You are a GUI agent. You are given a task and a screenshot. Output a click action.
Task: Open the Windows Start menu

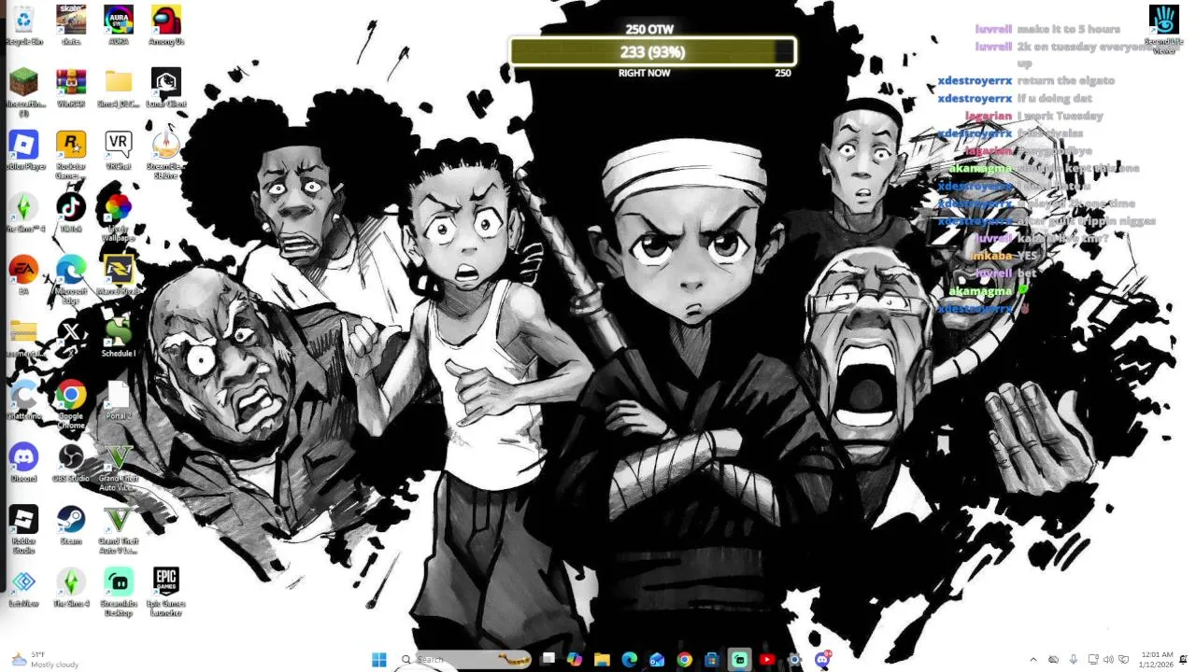coord(378,660)
